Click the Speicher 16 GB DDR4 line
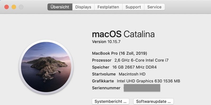The width and height of the screenshot is (211, 105). [x=124, y=67]
